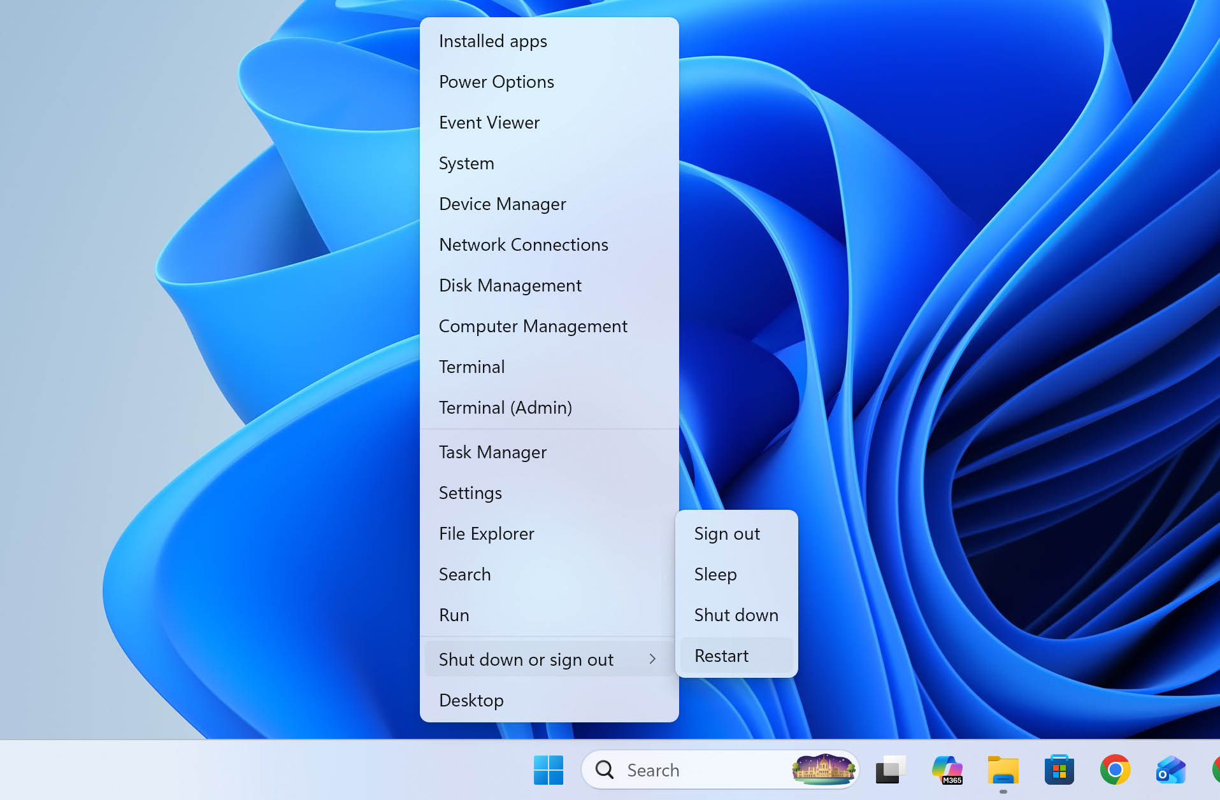Open Settings from the menu

(x=470, y=493)
